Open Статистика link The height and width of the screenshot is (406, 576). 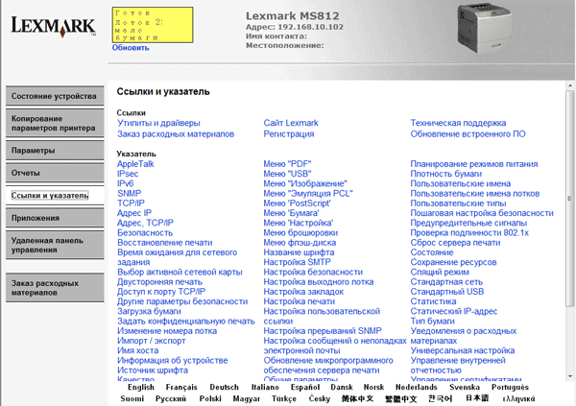(x=433, y=301)
